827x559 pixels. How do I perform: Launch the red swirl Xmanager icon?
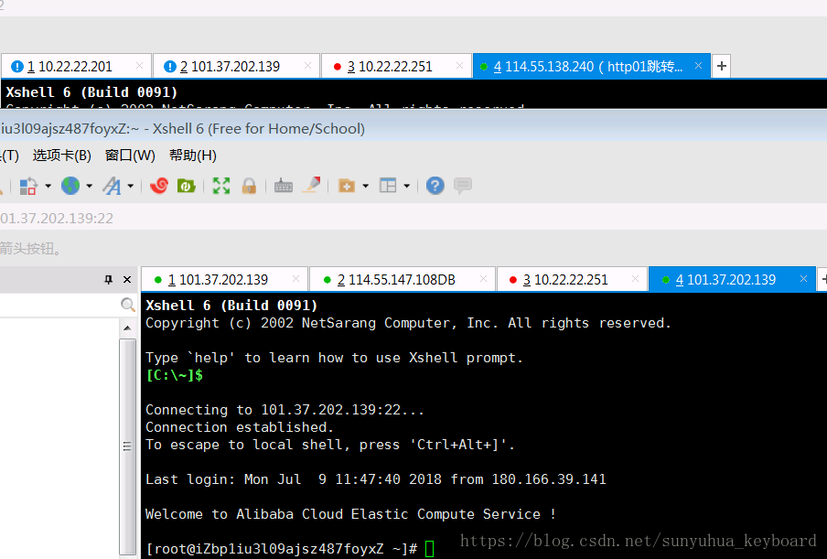click(x=159, y=186)
